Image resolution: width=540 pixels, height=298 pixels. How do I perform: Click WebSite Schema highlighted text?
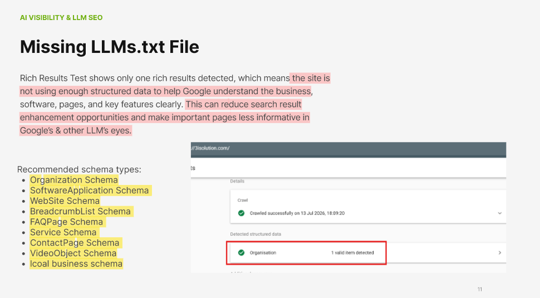coord(65,201)
